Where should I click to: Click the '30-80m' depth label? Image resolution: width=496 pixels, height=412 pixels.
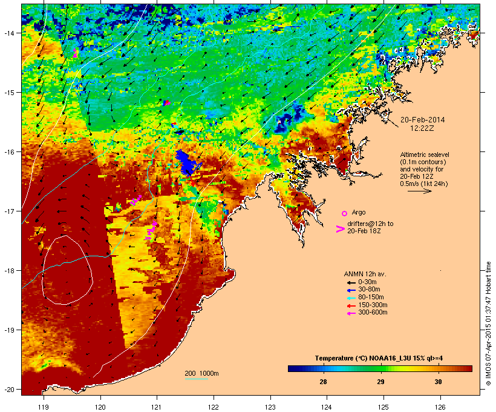(369, 290)
